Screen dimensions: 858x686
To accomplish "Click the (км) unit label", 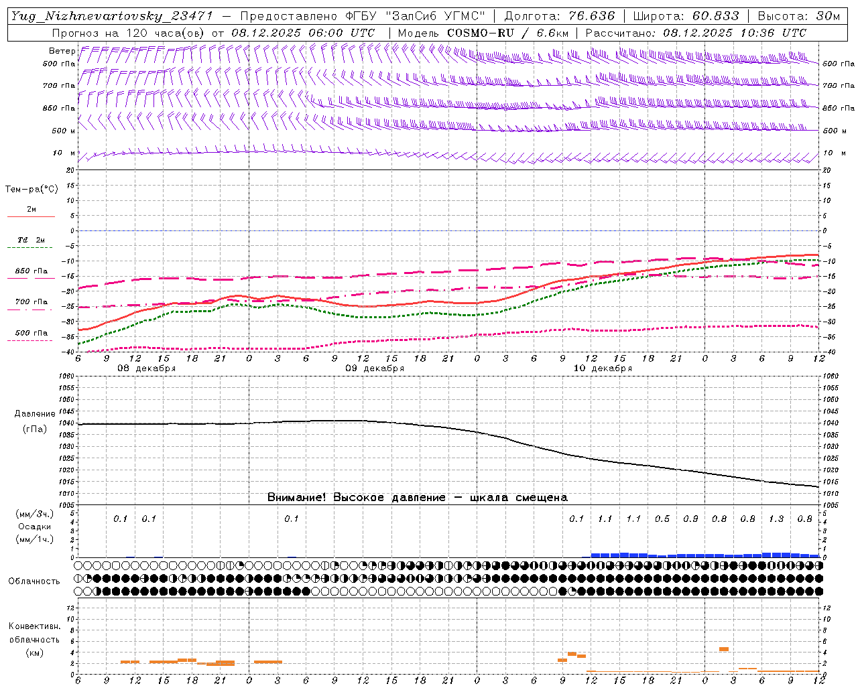I will (34, 653).
